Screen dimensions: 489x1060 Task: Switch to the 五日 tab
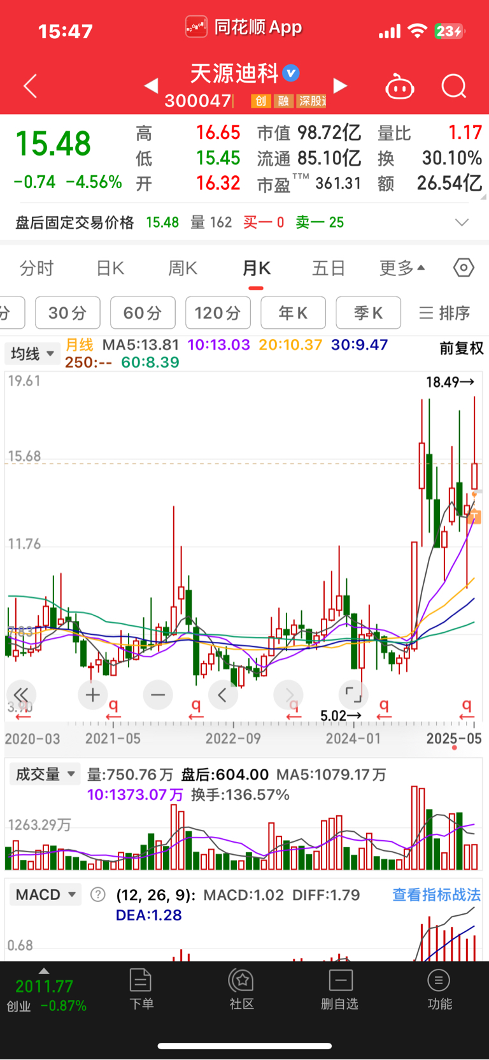tap(329, 268)
